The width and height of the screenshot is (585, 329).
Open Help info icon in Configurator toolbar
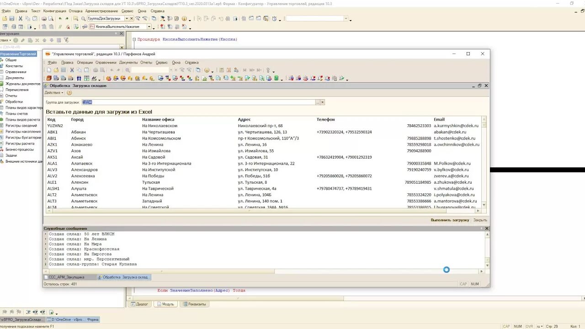tap(184, 19)
